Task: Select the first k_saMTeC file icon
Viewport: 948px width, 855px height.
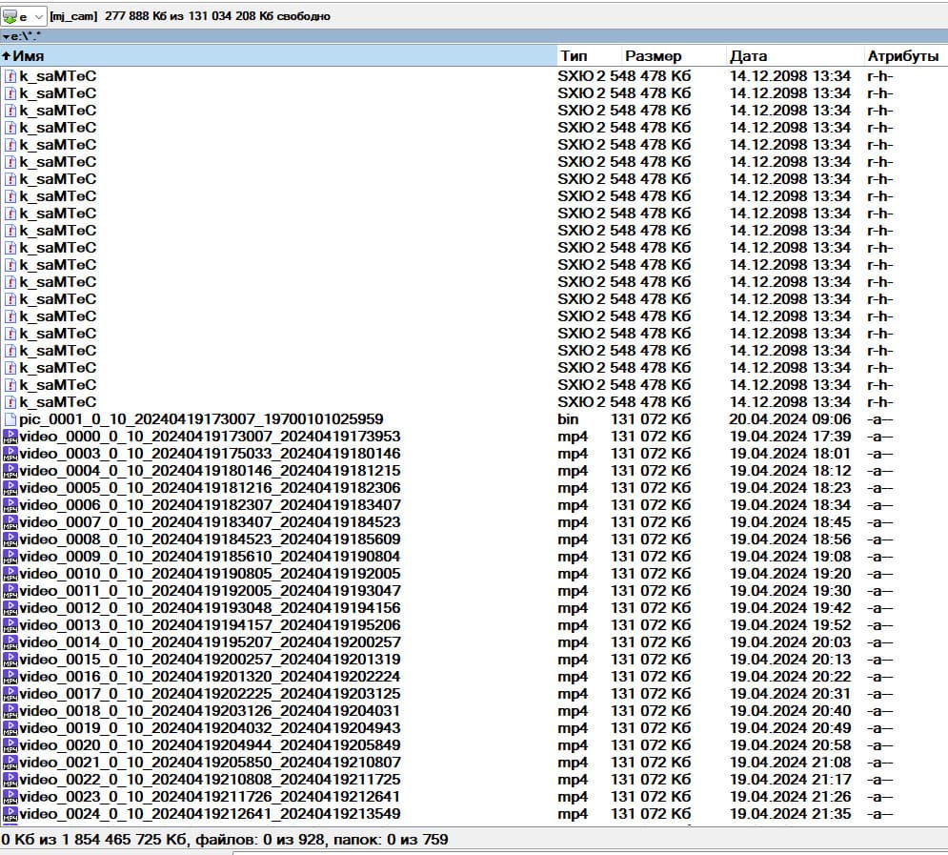Action: (x=10, y=76)
